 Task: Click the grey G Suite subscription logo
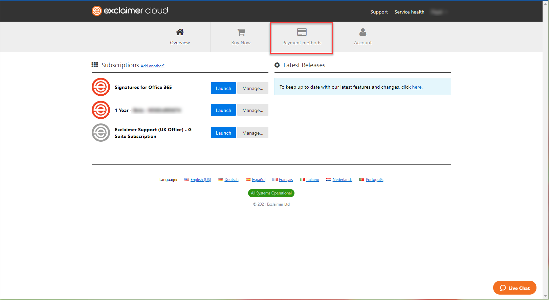click(101, 133)
